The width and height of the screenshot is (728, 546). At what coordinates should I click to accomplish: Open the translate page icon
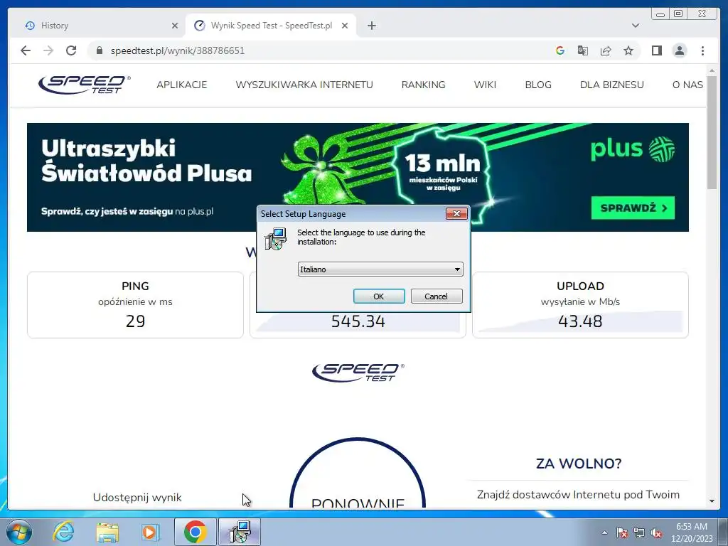click(x=583, y=50)
